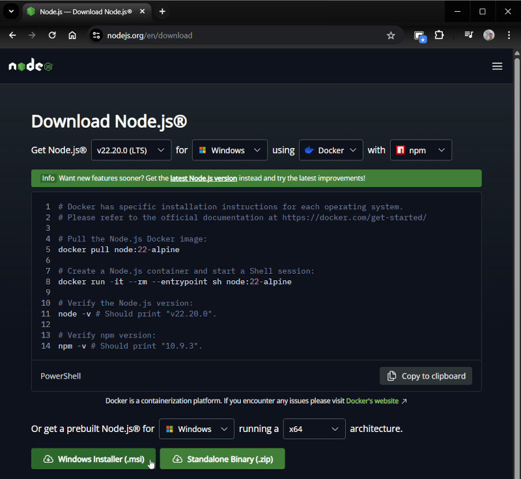Expand the x64 architecture dropdown

[x=314, y=429]
